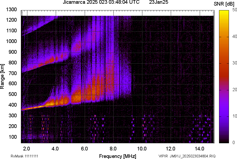Screen dimensions: 237x159
Task: Click the colorbar tick label '0'
Action: 234,142
